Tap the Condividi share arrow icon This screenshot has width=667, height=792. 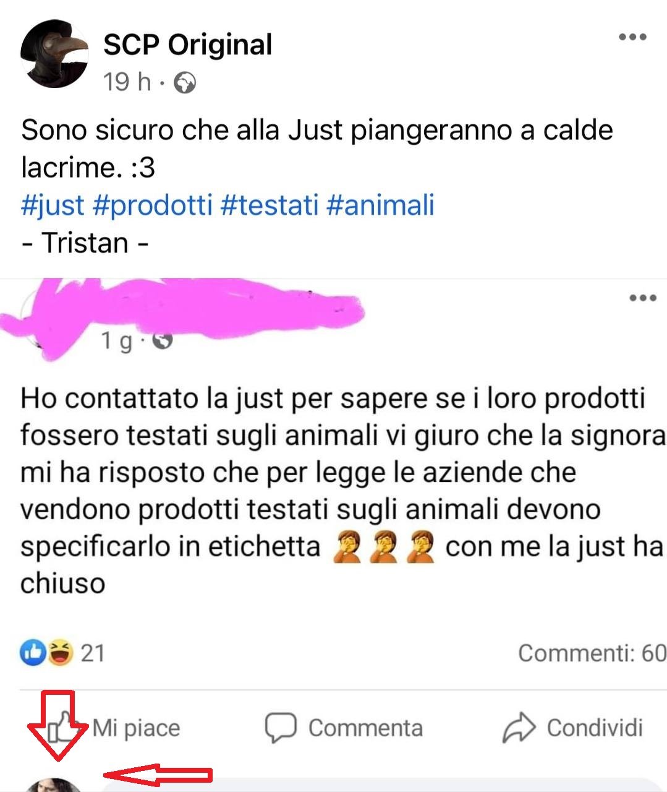click(x=518, y=728)
